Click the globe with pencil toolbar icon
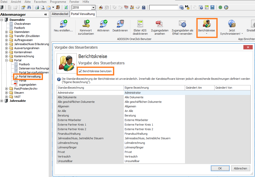Image resolution: width=255 pixels, height=177 pixels. (226, 7)
